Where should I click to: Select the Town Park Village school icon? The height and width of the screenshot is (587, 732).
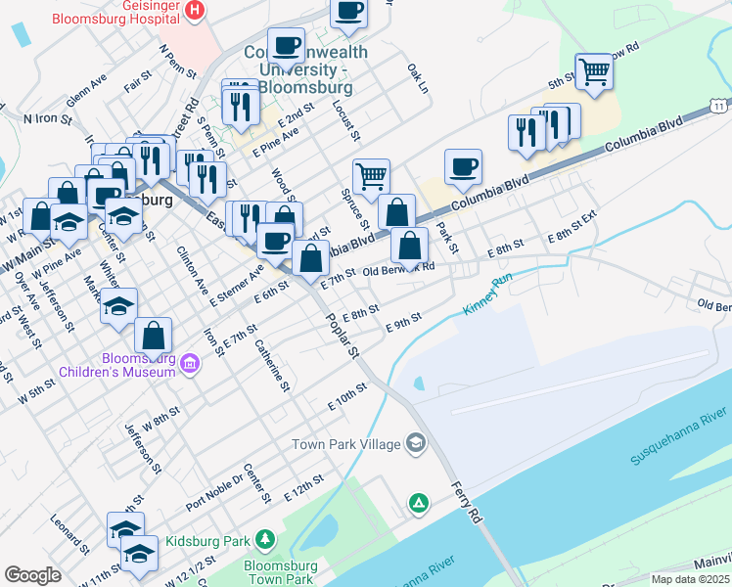[416, 443]
